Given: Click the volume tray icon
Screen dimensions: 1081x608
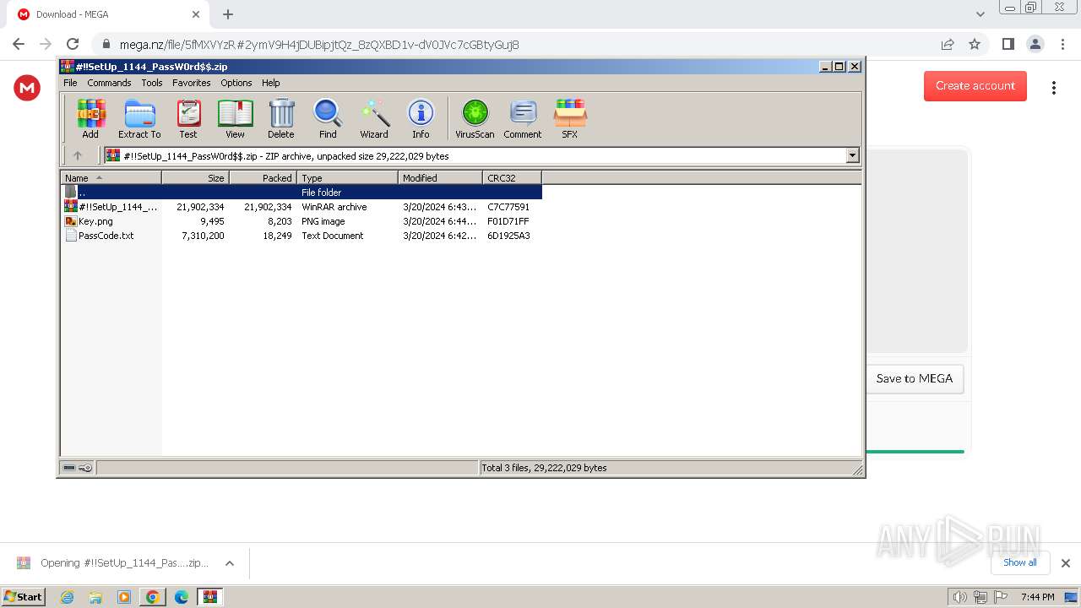Looking at the screenshot, I should pos(960,597).
